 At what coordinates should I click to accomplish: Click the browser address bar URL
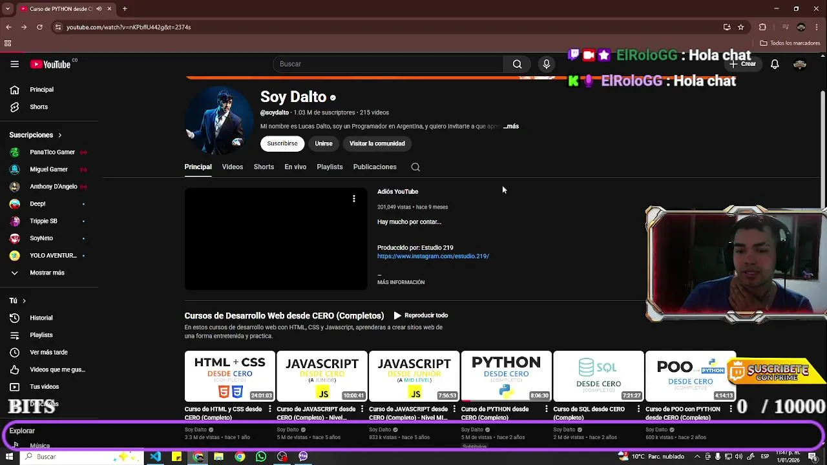pos(129,27)
